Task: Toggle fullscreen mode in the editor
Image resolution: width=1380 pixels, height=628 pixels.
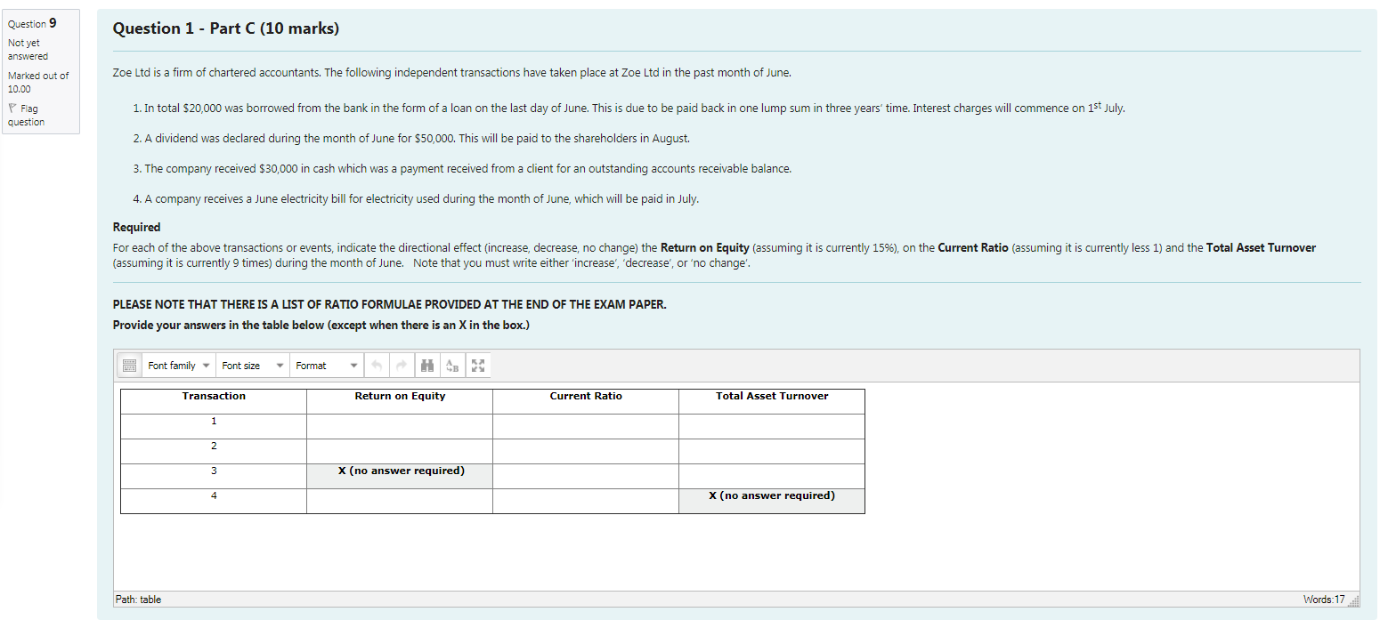Action: pos(476,366)
